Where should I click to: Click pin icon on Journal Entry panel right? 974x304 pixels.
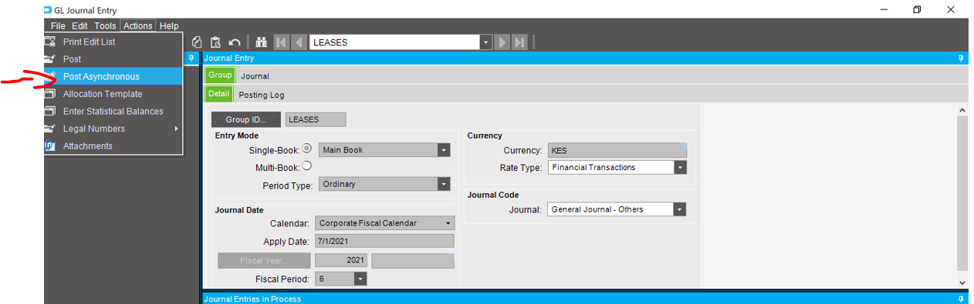961,58
